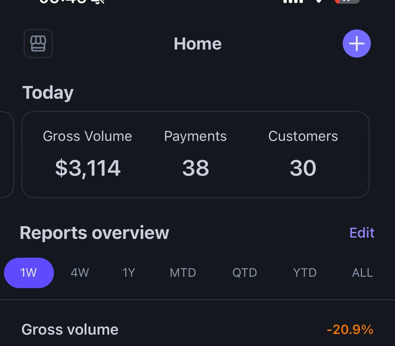Switch to the 4W time range

(x=80, y=273)
